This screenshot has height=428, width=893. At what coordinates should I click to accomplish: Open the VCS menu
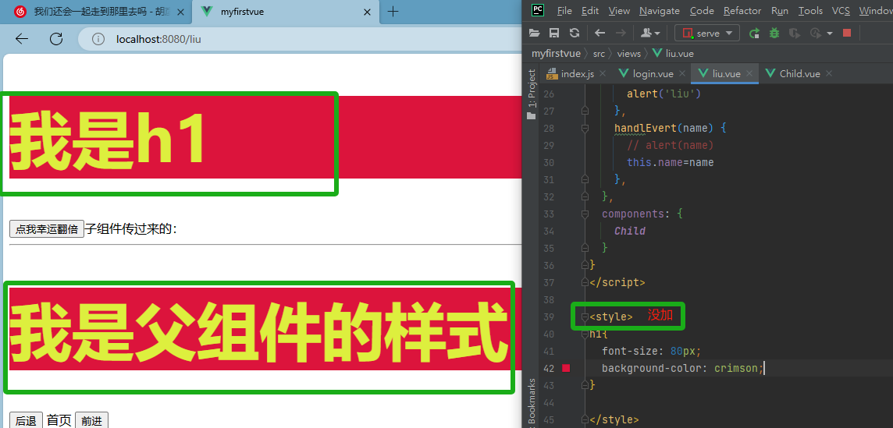[x=841, y=10]
